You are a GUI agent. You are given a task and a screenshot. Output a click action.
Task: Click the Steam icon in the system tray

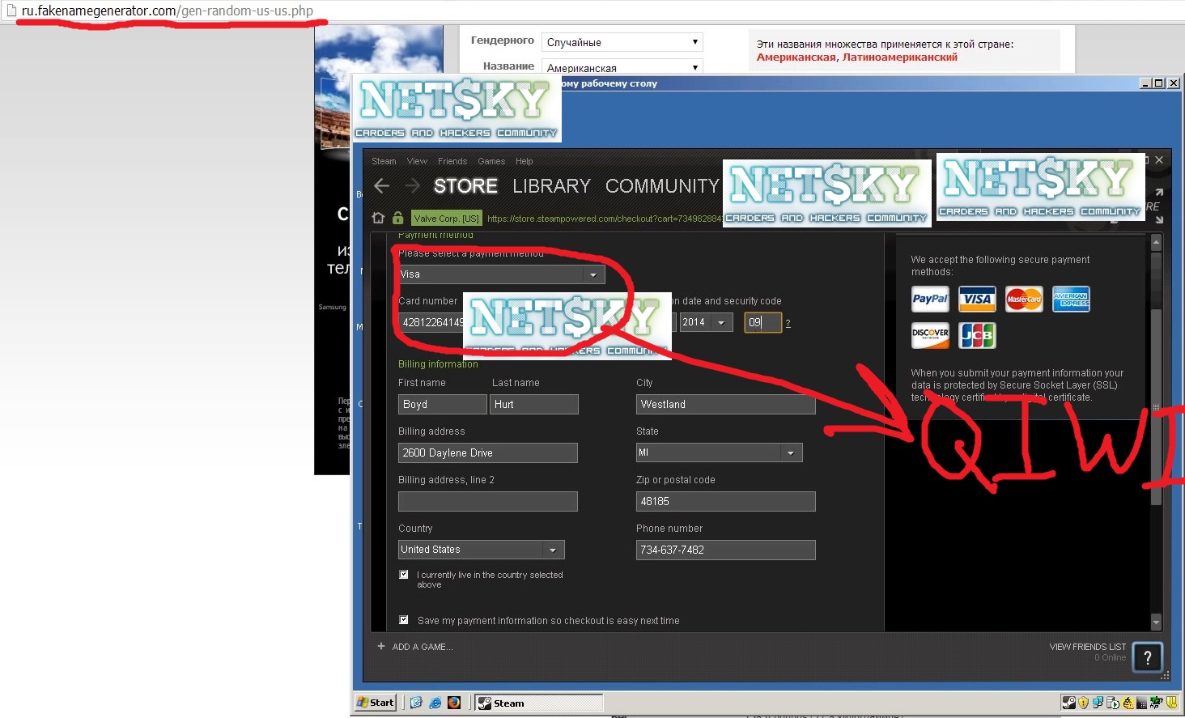tap(1068, 703)
